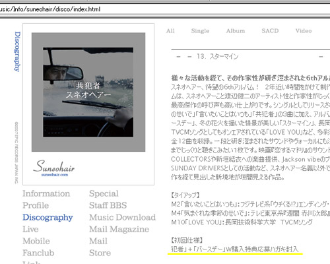Click the 共犯者 album cover image

[88, 92]
